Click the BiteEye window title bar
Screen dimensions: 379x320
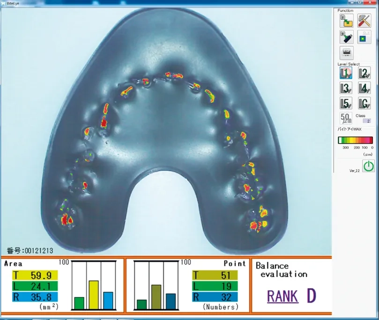point(187,2)
